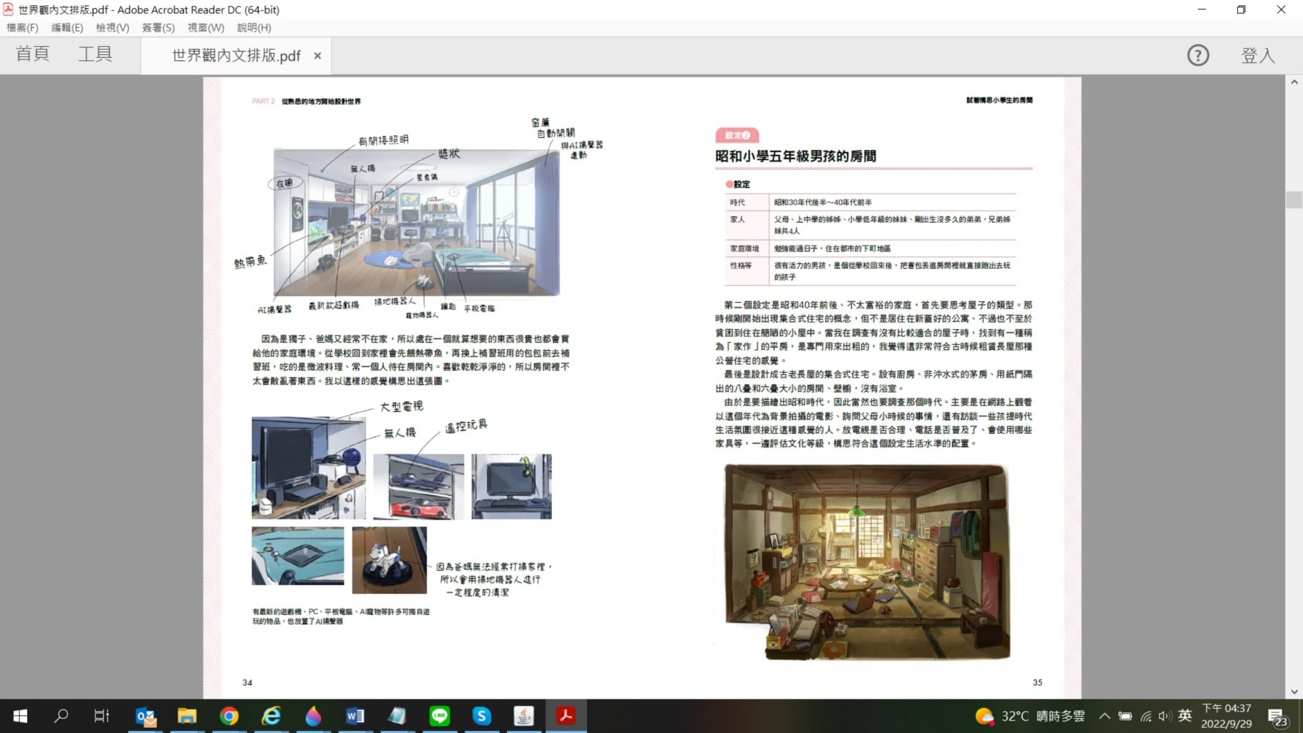Open the 檢視(V) menu

(x=112, y=27)
